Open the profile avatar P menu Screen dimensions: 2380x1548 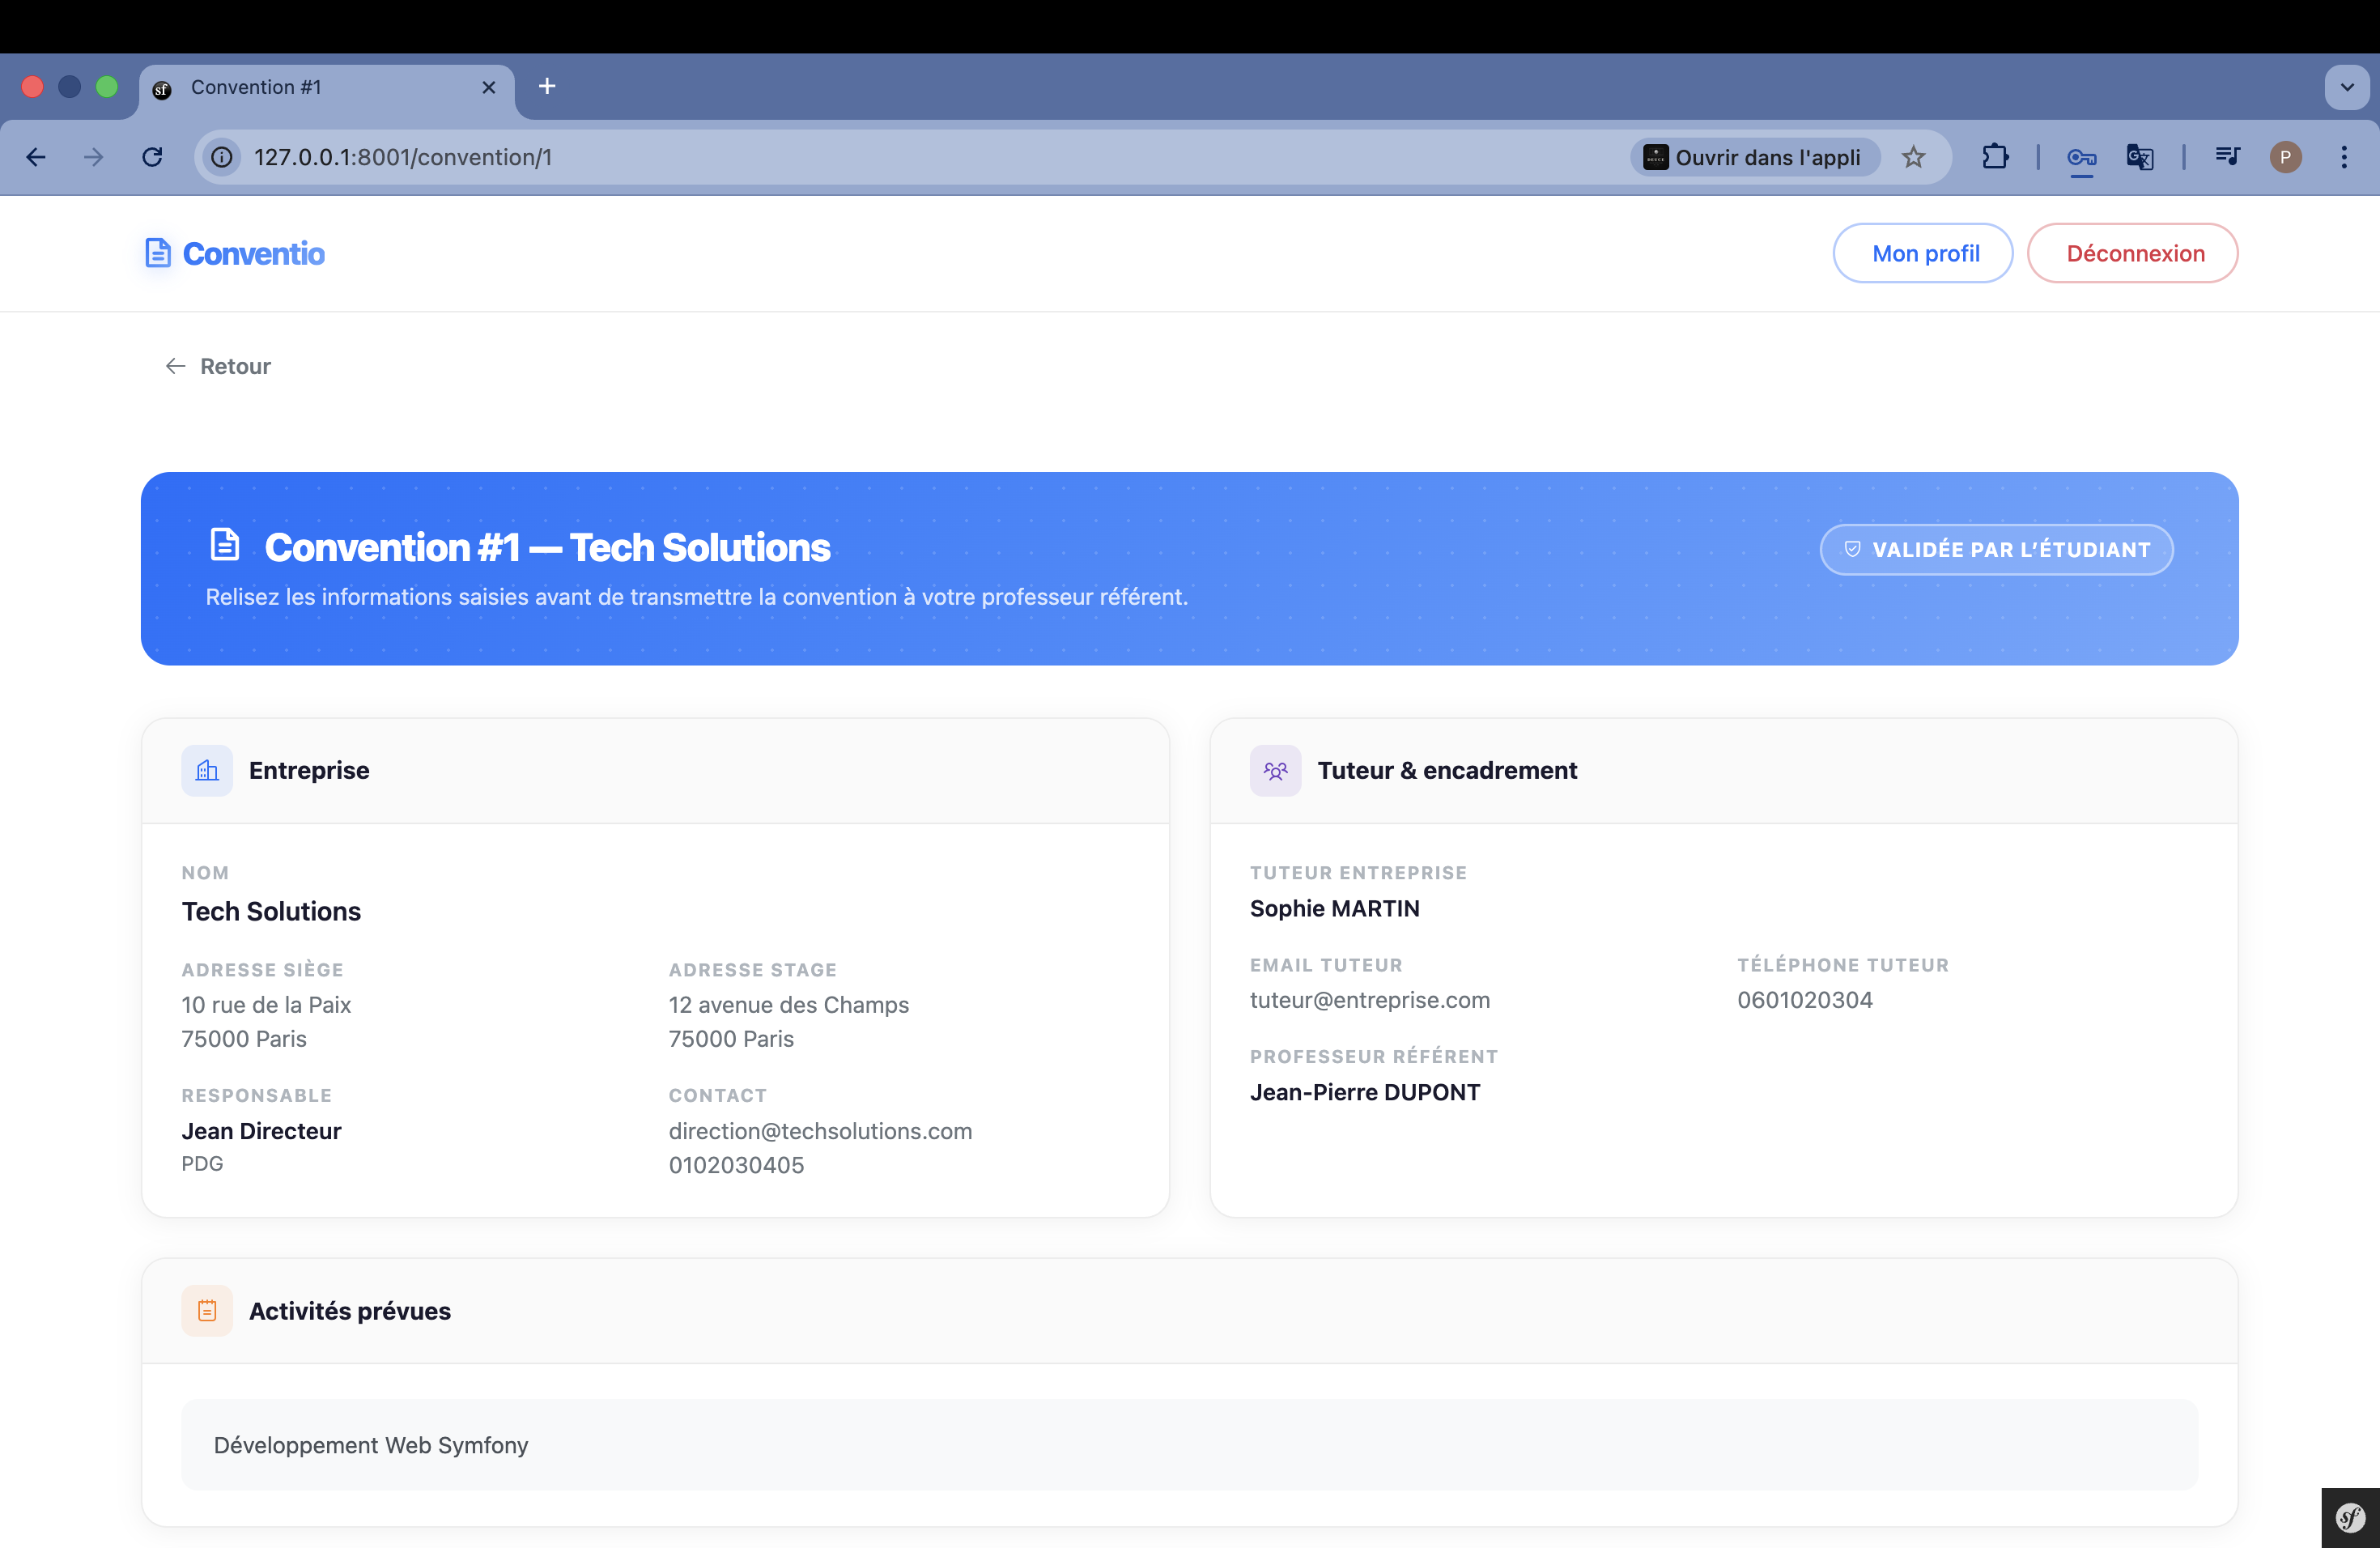click(x=2285, y=157)
